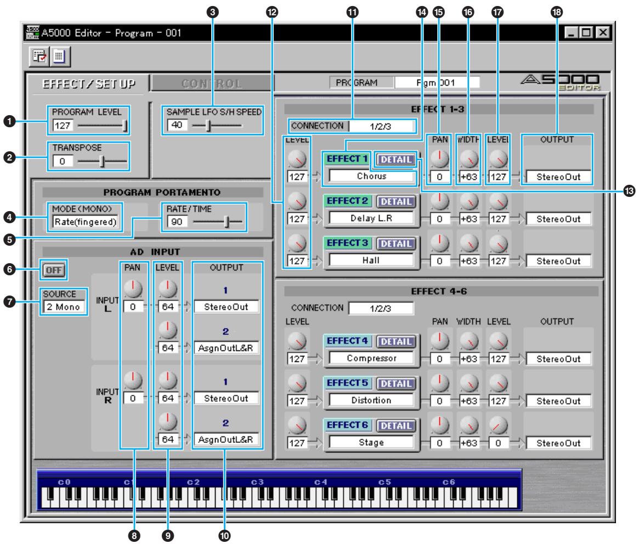639x544 pixels.
Task: Toggle the EFFECT 3 on/off button
Action: click(347, 243)
